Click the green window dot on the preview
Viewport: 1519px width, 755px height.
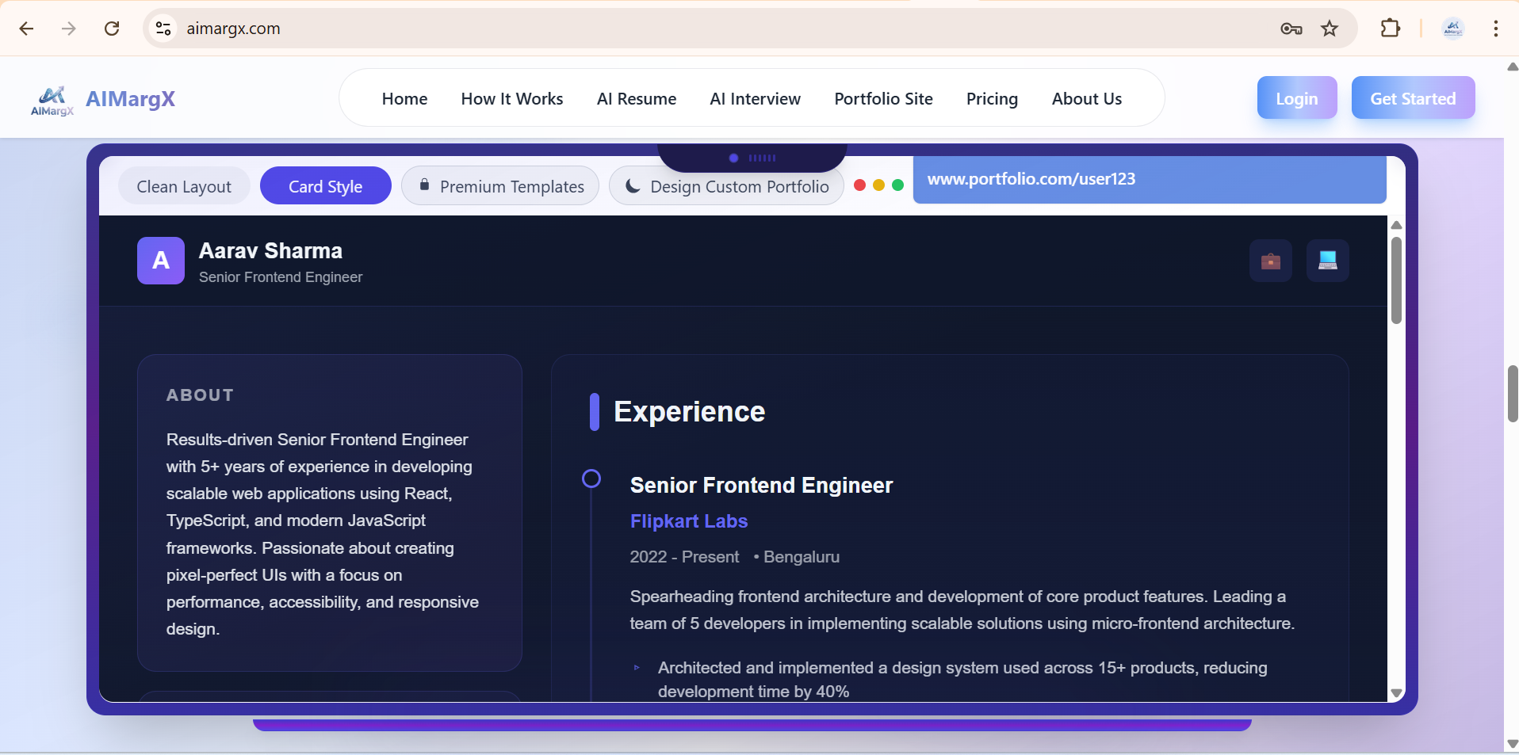(898, 185)
